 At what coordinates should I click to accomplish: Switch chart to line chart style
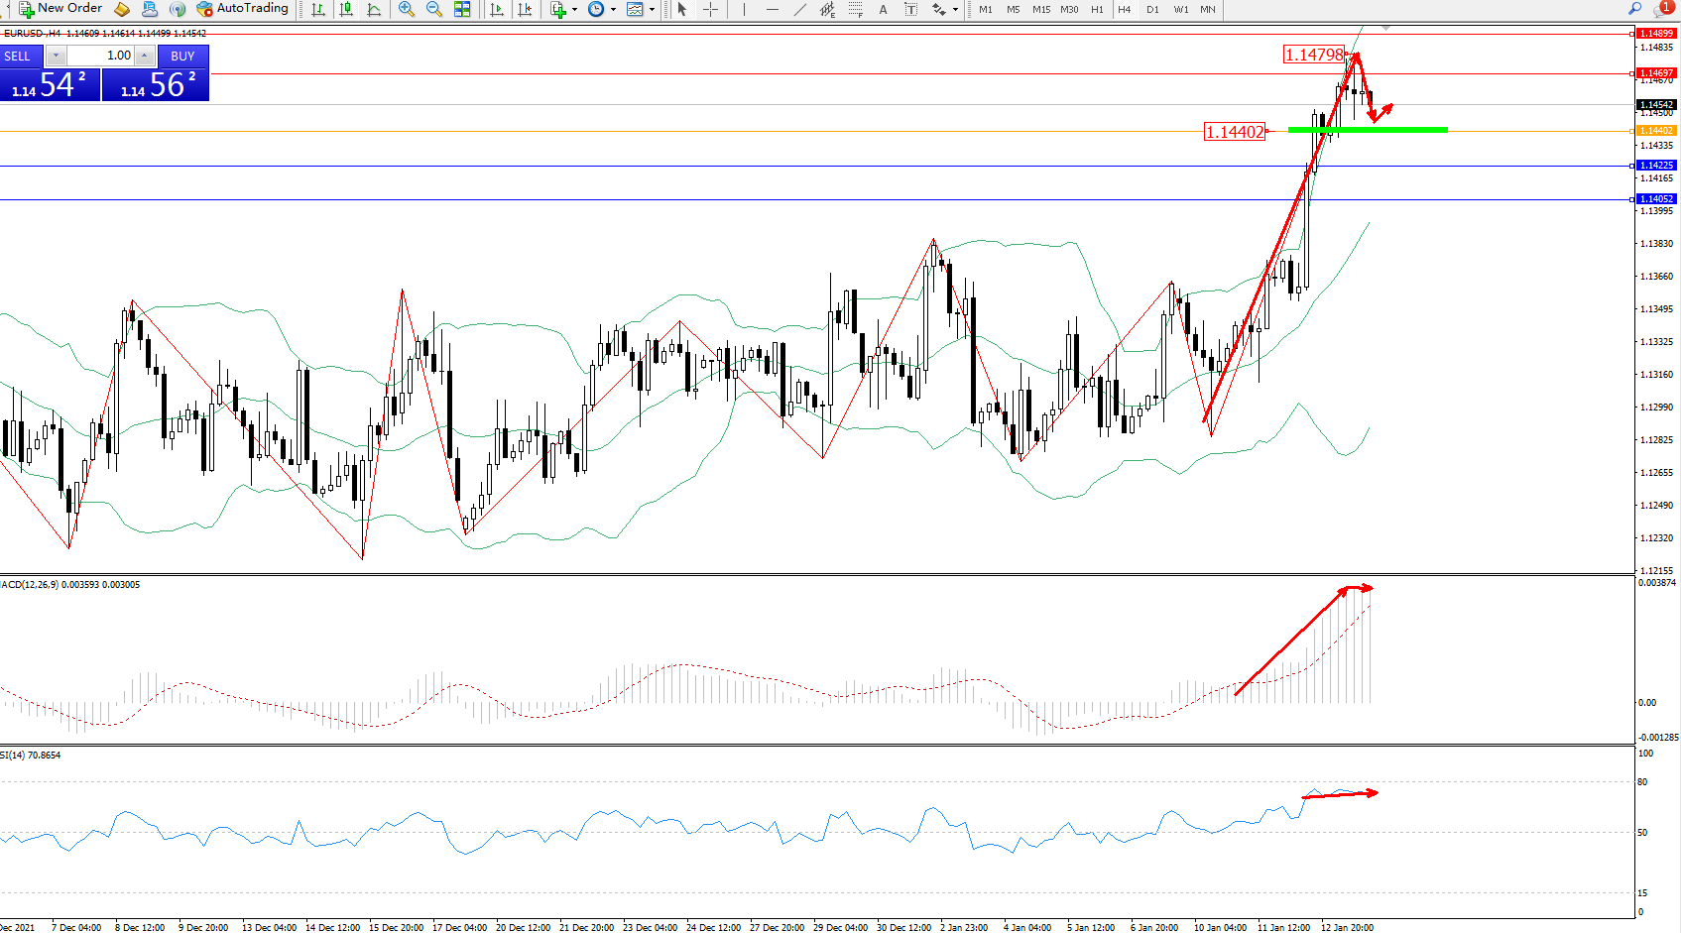(374, 9)
